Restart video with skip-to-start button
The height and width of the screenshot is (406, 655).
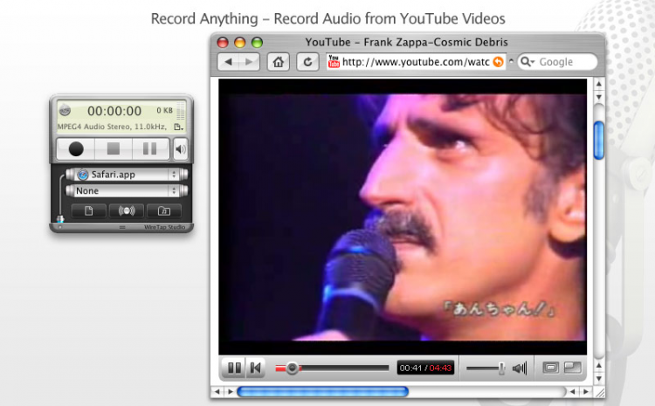coord(256,368)
